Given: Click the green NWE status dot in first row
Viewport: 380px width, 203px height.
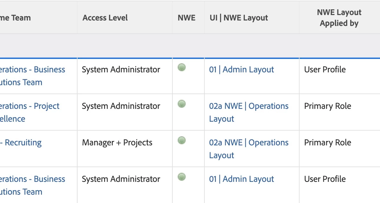Looking at the screenshot, I should point(182,67).
